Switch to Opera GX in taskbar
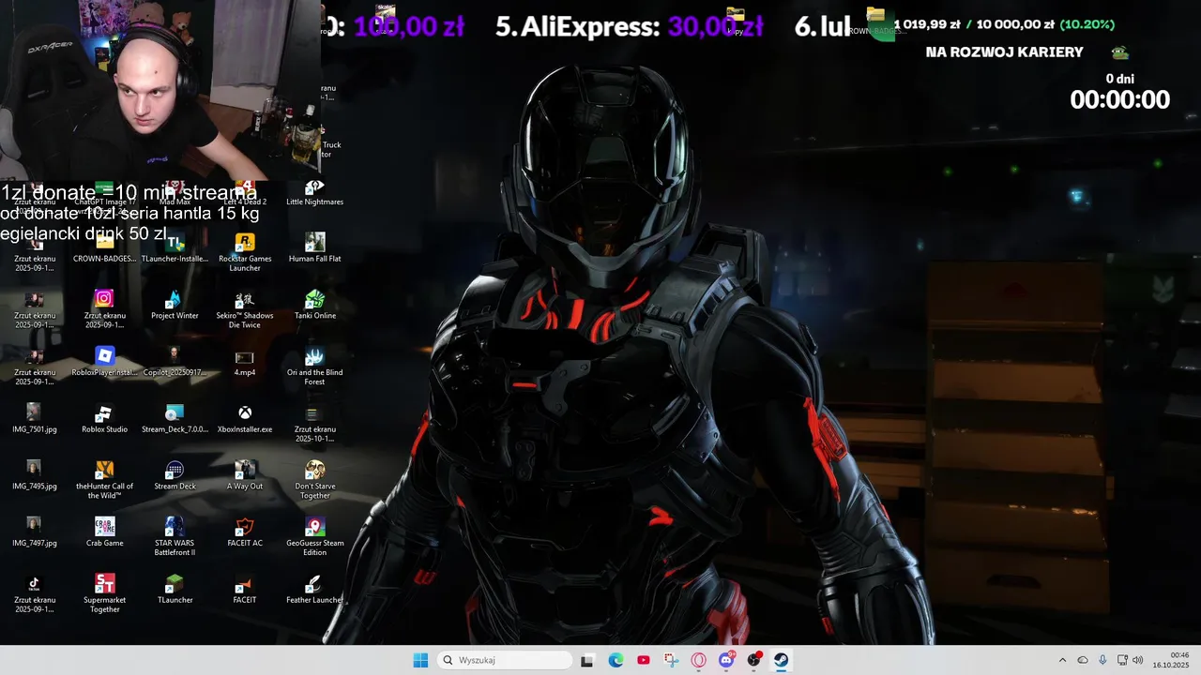This screenshot has height=675, width=1201. (698, 660)
